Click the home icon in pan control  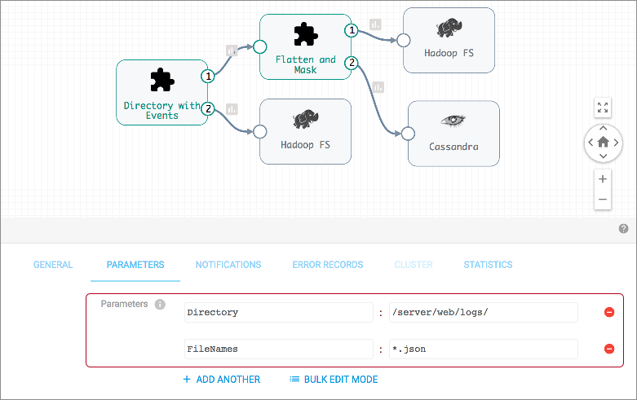pyautogui.click(x=603, y=143)
